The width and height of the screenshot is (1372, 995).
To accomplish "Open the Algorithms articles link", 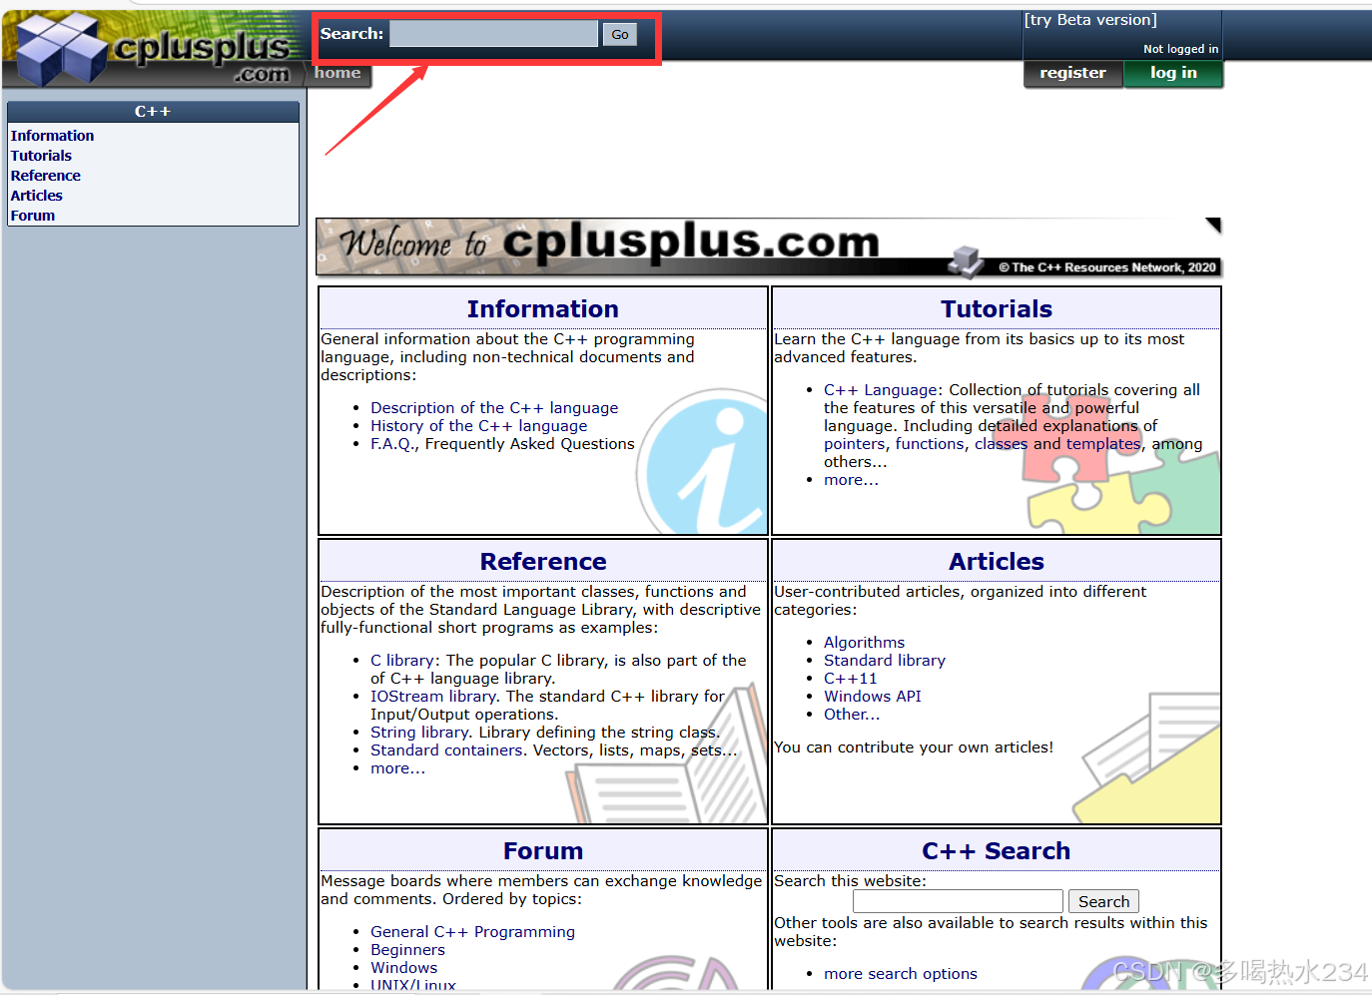I will 865,643.
